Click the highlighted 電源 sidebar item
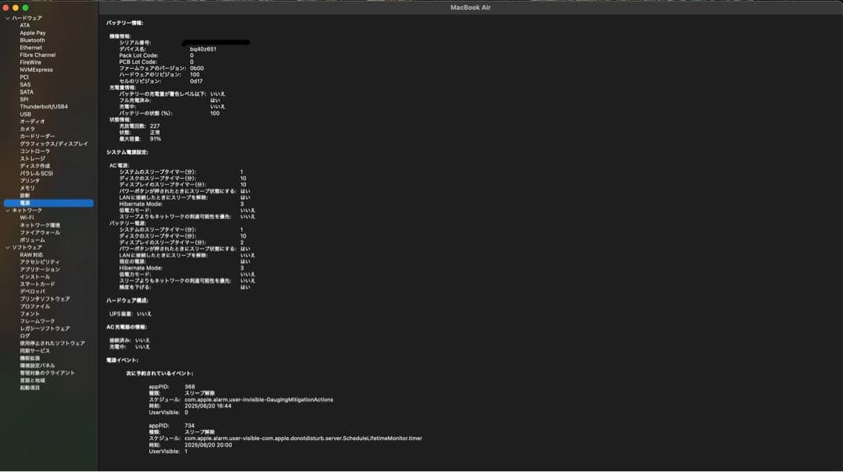Screen dimensions: 843x472 click(26, 203)
